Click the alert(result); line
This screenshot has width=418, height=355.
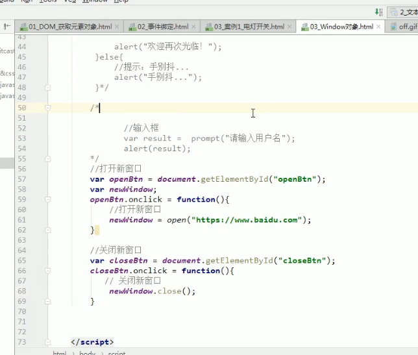157,149
